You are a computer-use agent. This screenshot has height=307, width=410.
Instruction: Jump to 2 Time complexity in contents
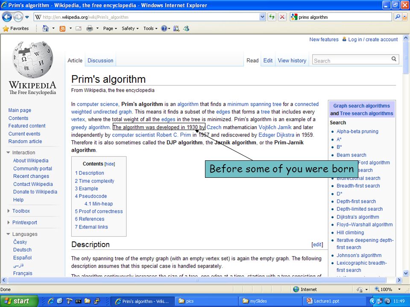94,181
